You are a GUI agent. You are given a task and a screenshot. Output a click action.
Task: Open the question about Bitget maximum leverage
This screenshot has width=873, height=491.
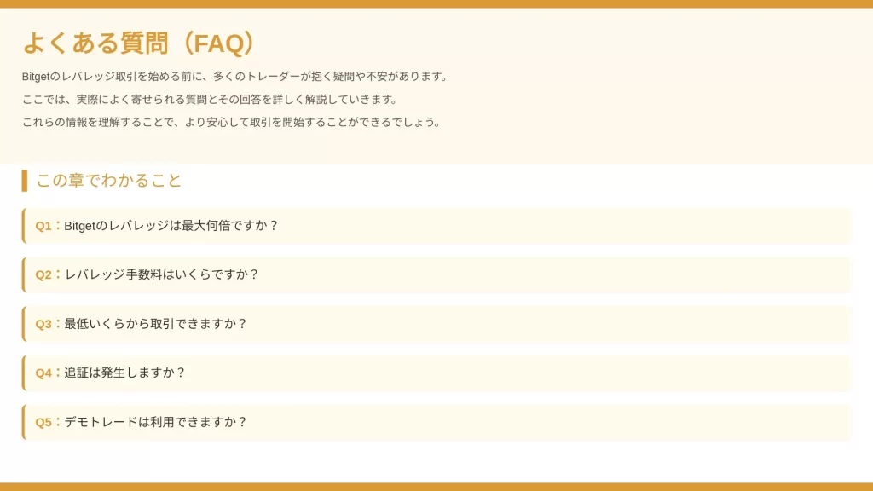436,226
